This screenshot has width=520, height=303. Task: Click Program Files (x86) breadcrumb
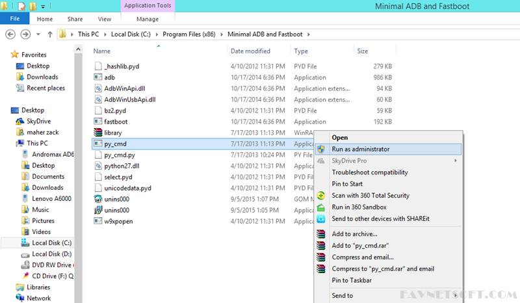pyautogui.click(x=188, y=34)
